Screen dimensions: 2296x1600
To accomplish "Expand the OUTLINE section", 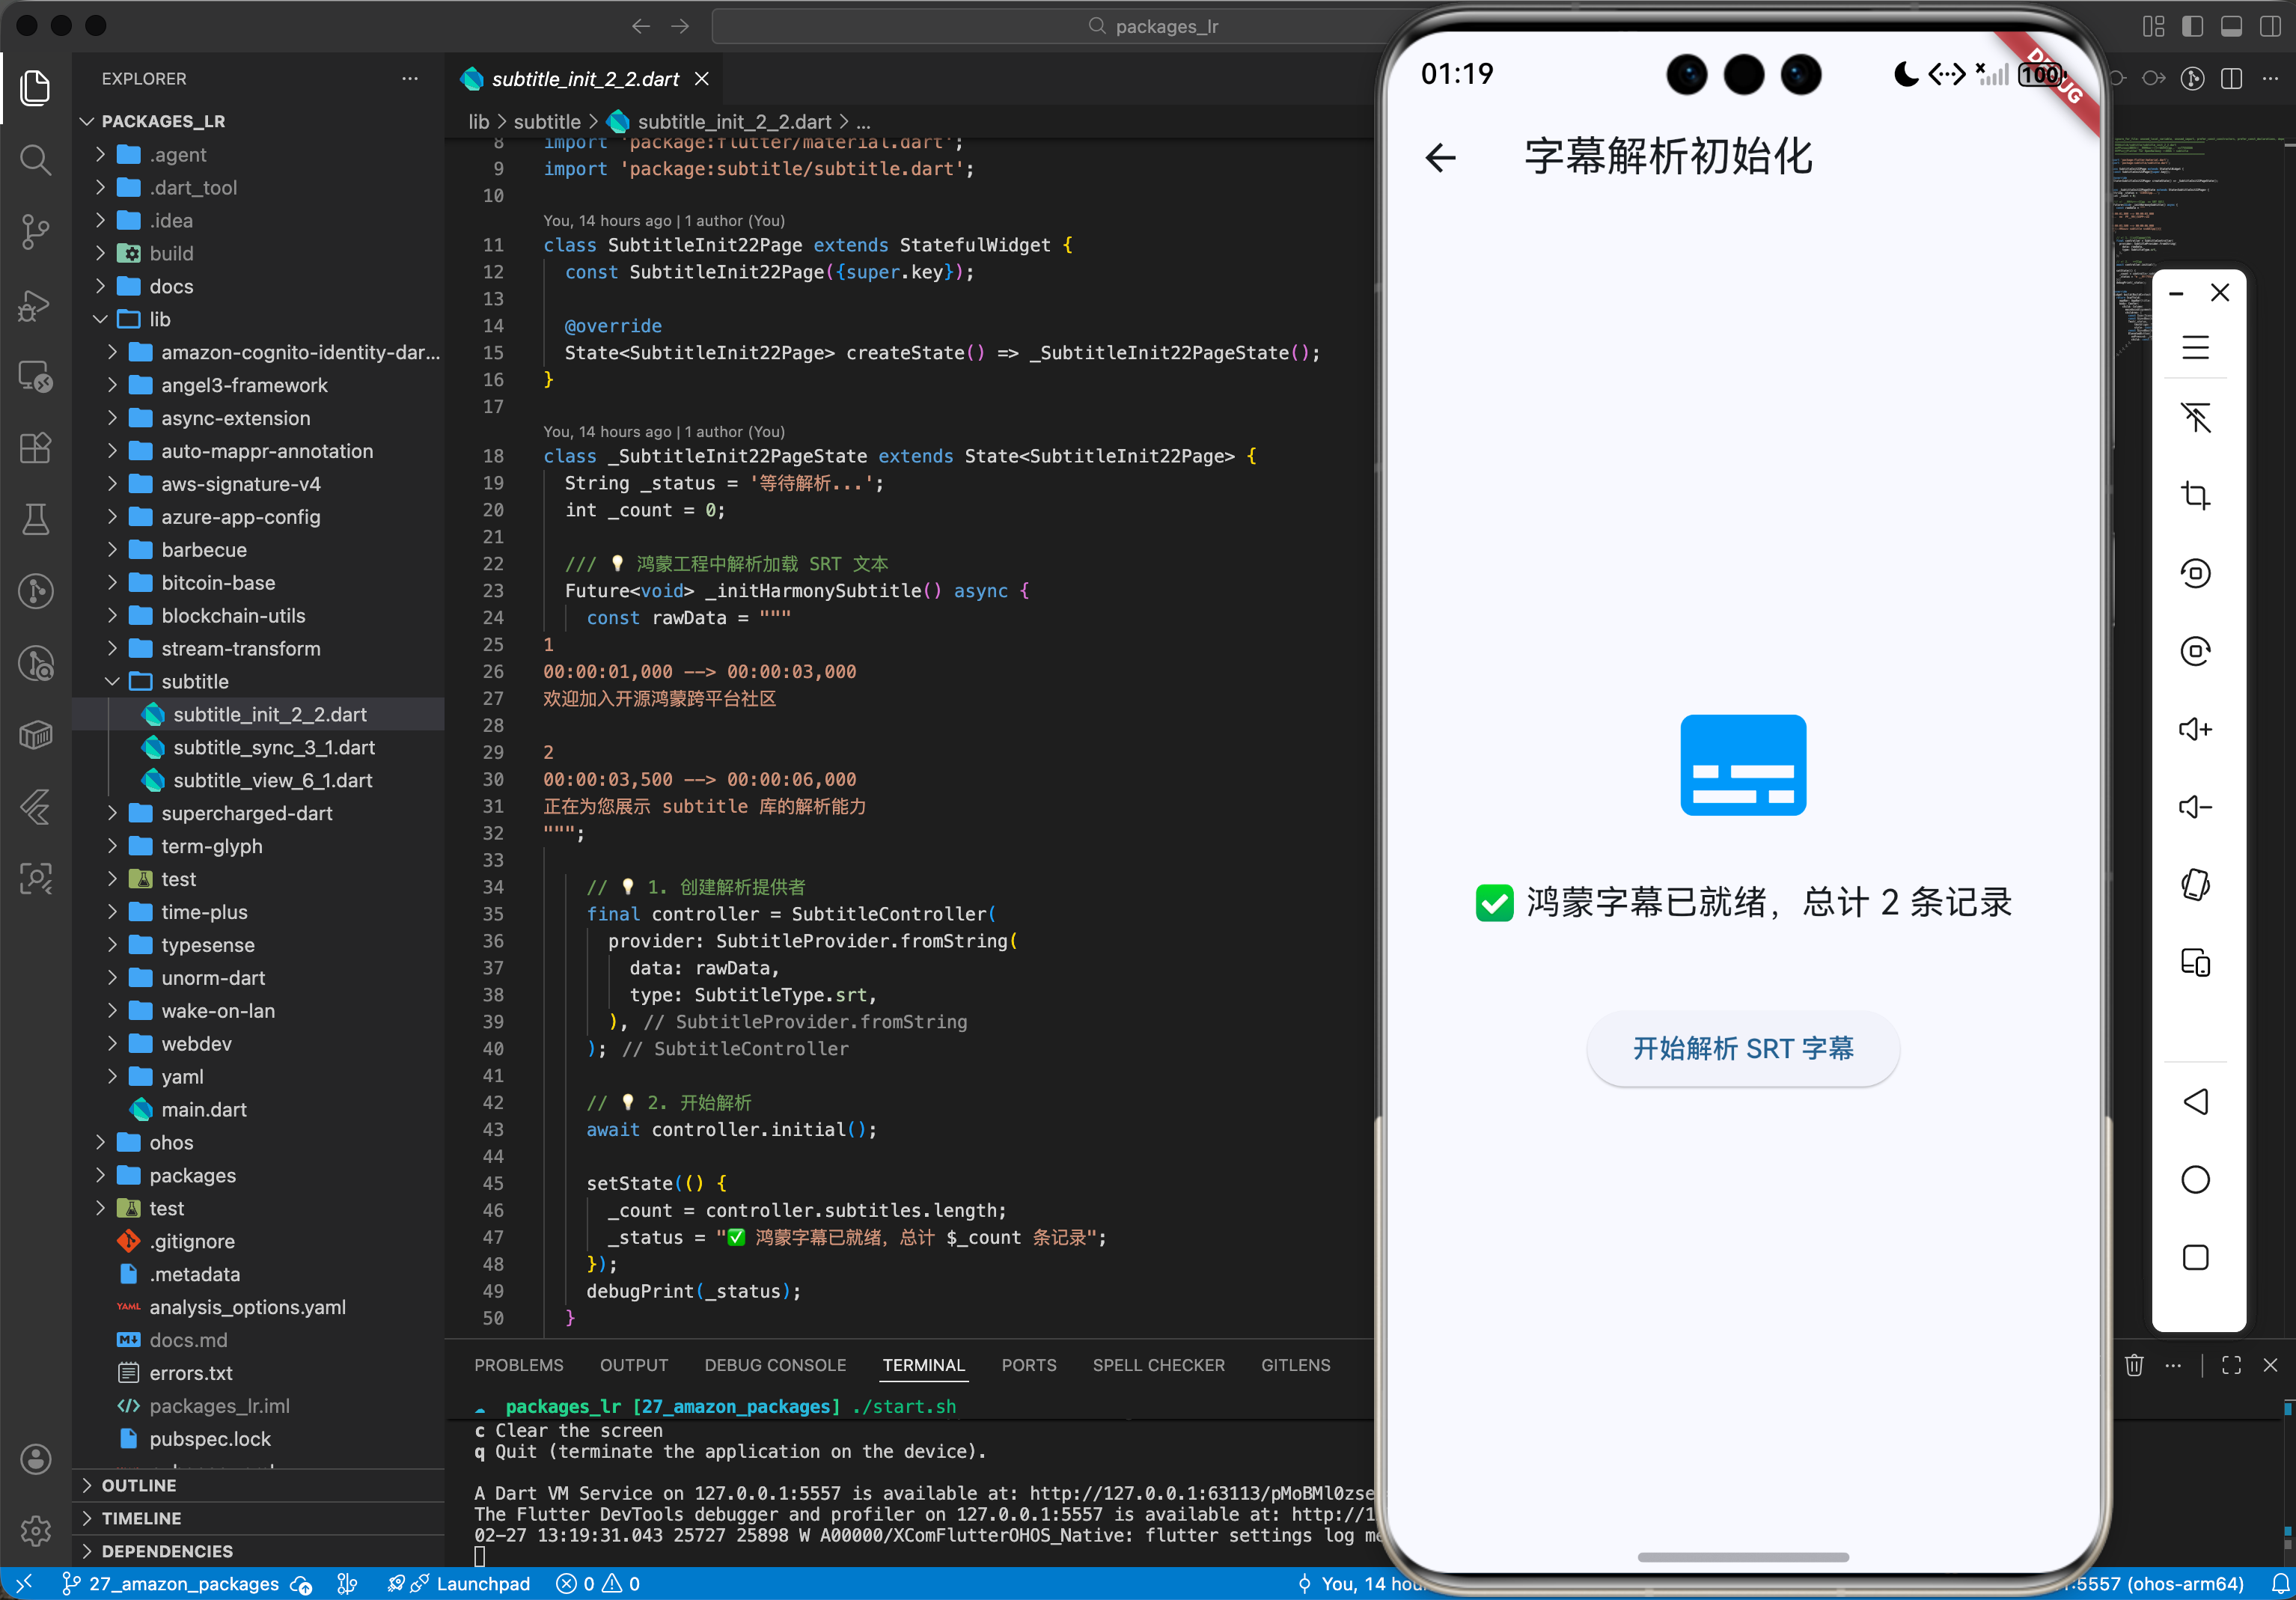I will 138,1485.
